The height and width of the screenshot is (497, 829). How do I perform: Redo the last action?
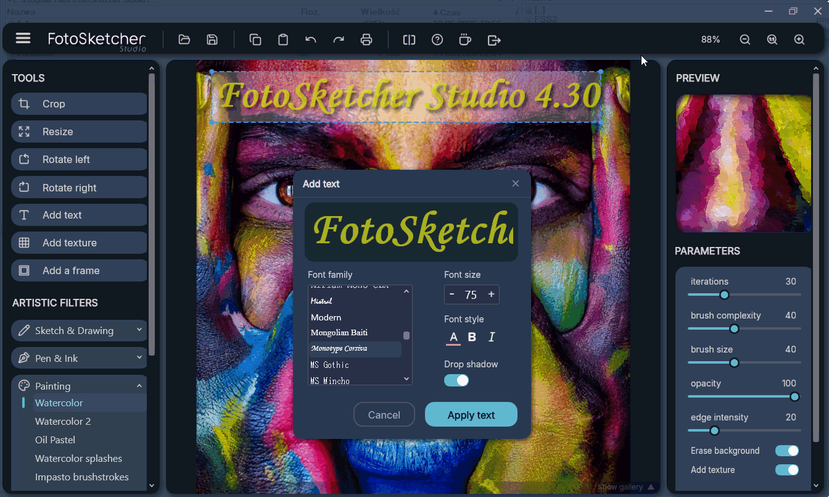(339, 40)
